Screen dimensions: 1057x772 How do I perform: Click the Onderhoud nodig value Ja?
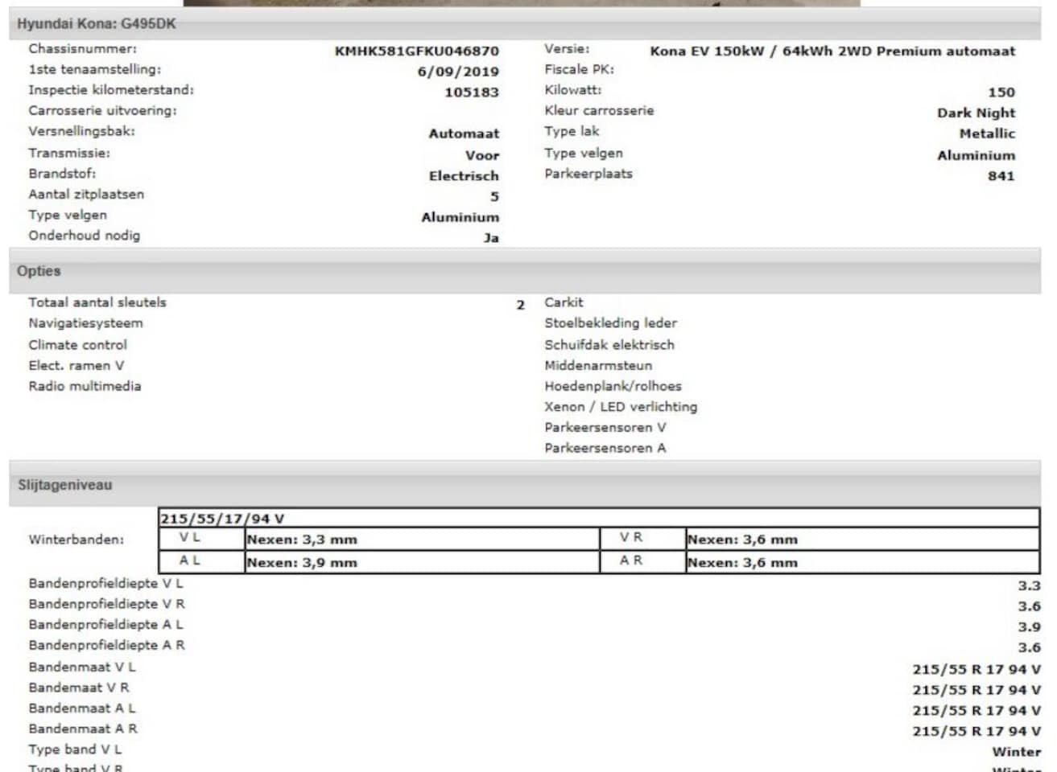491,237
